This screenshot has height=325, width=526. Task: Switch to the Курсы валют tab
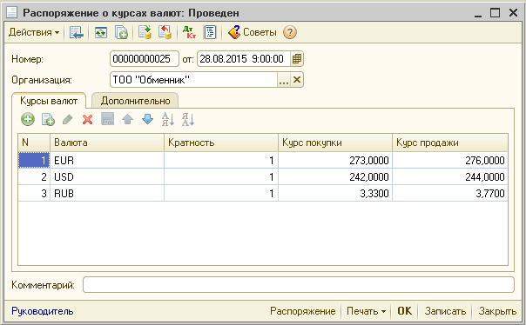pos(49,101)
